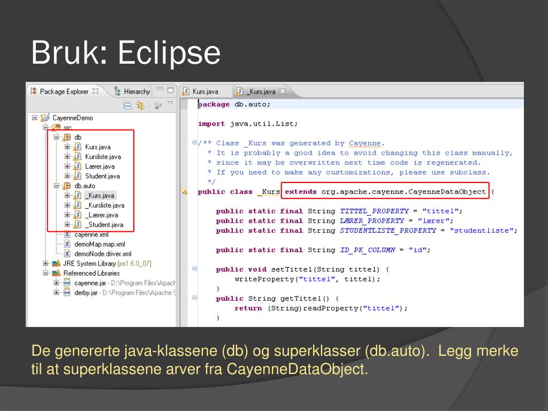Select _Student.java in the db.auto package
Screen dimensions: 548x411
pyautogui.click(x=104, y=224)
